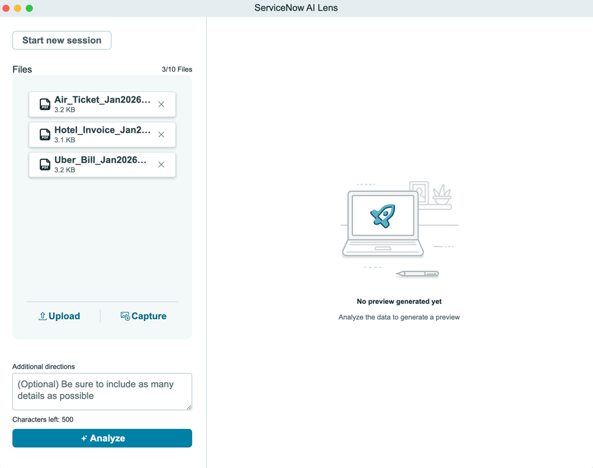Remove the Air_Ticket_Jan2026 file
The image size is (593, 468).
click(x=161, y=104)
